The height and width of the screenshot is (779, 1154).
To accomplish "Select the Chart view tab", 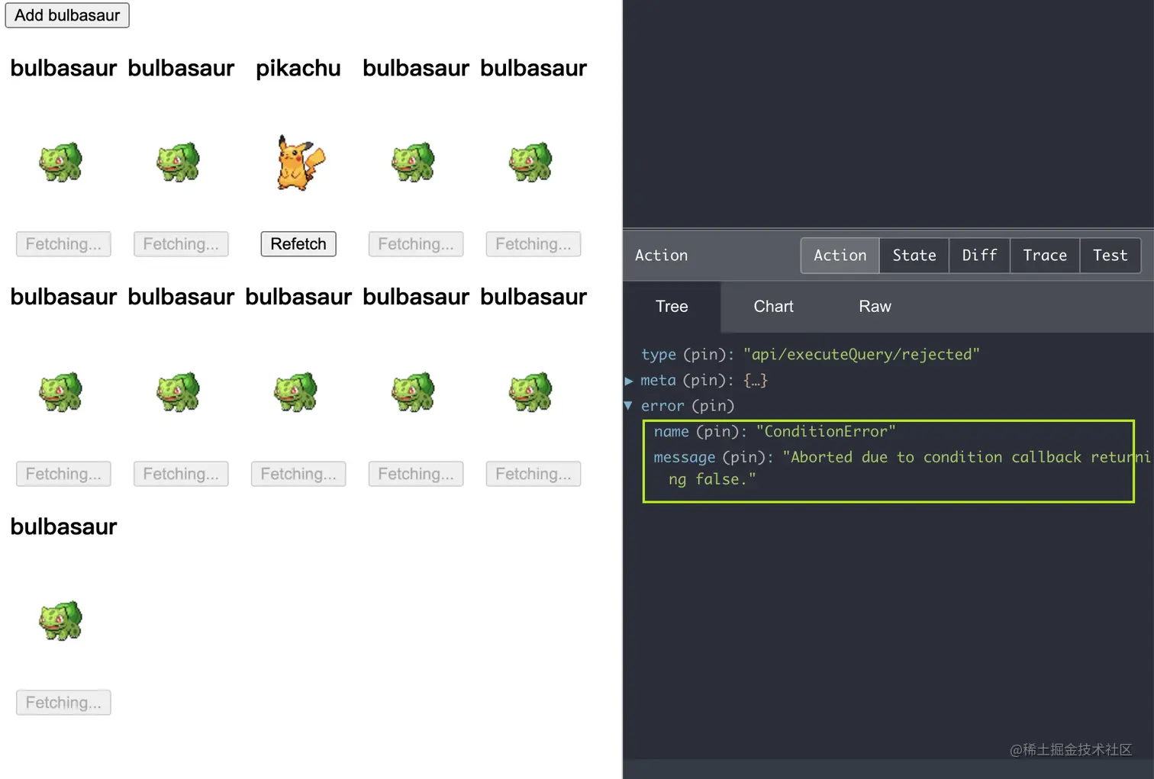I will [773, 307].
